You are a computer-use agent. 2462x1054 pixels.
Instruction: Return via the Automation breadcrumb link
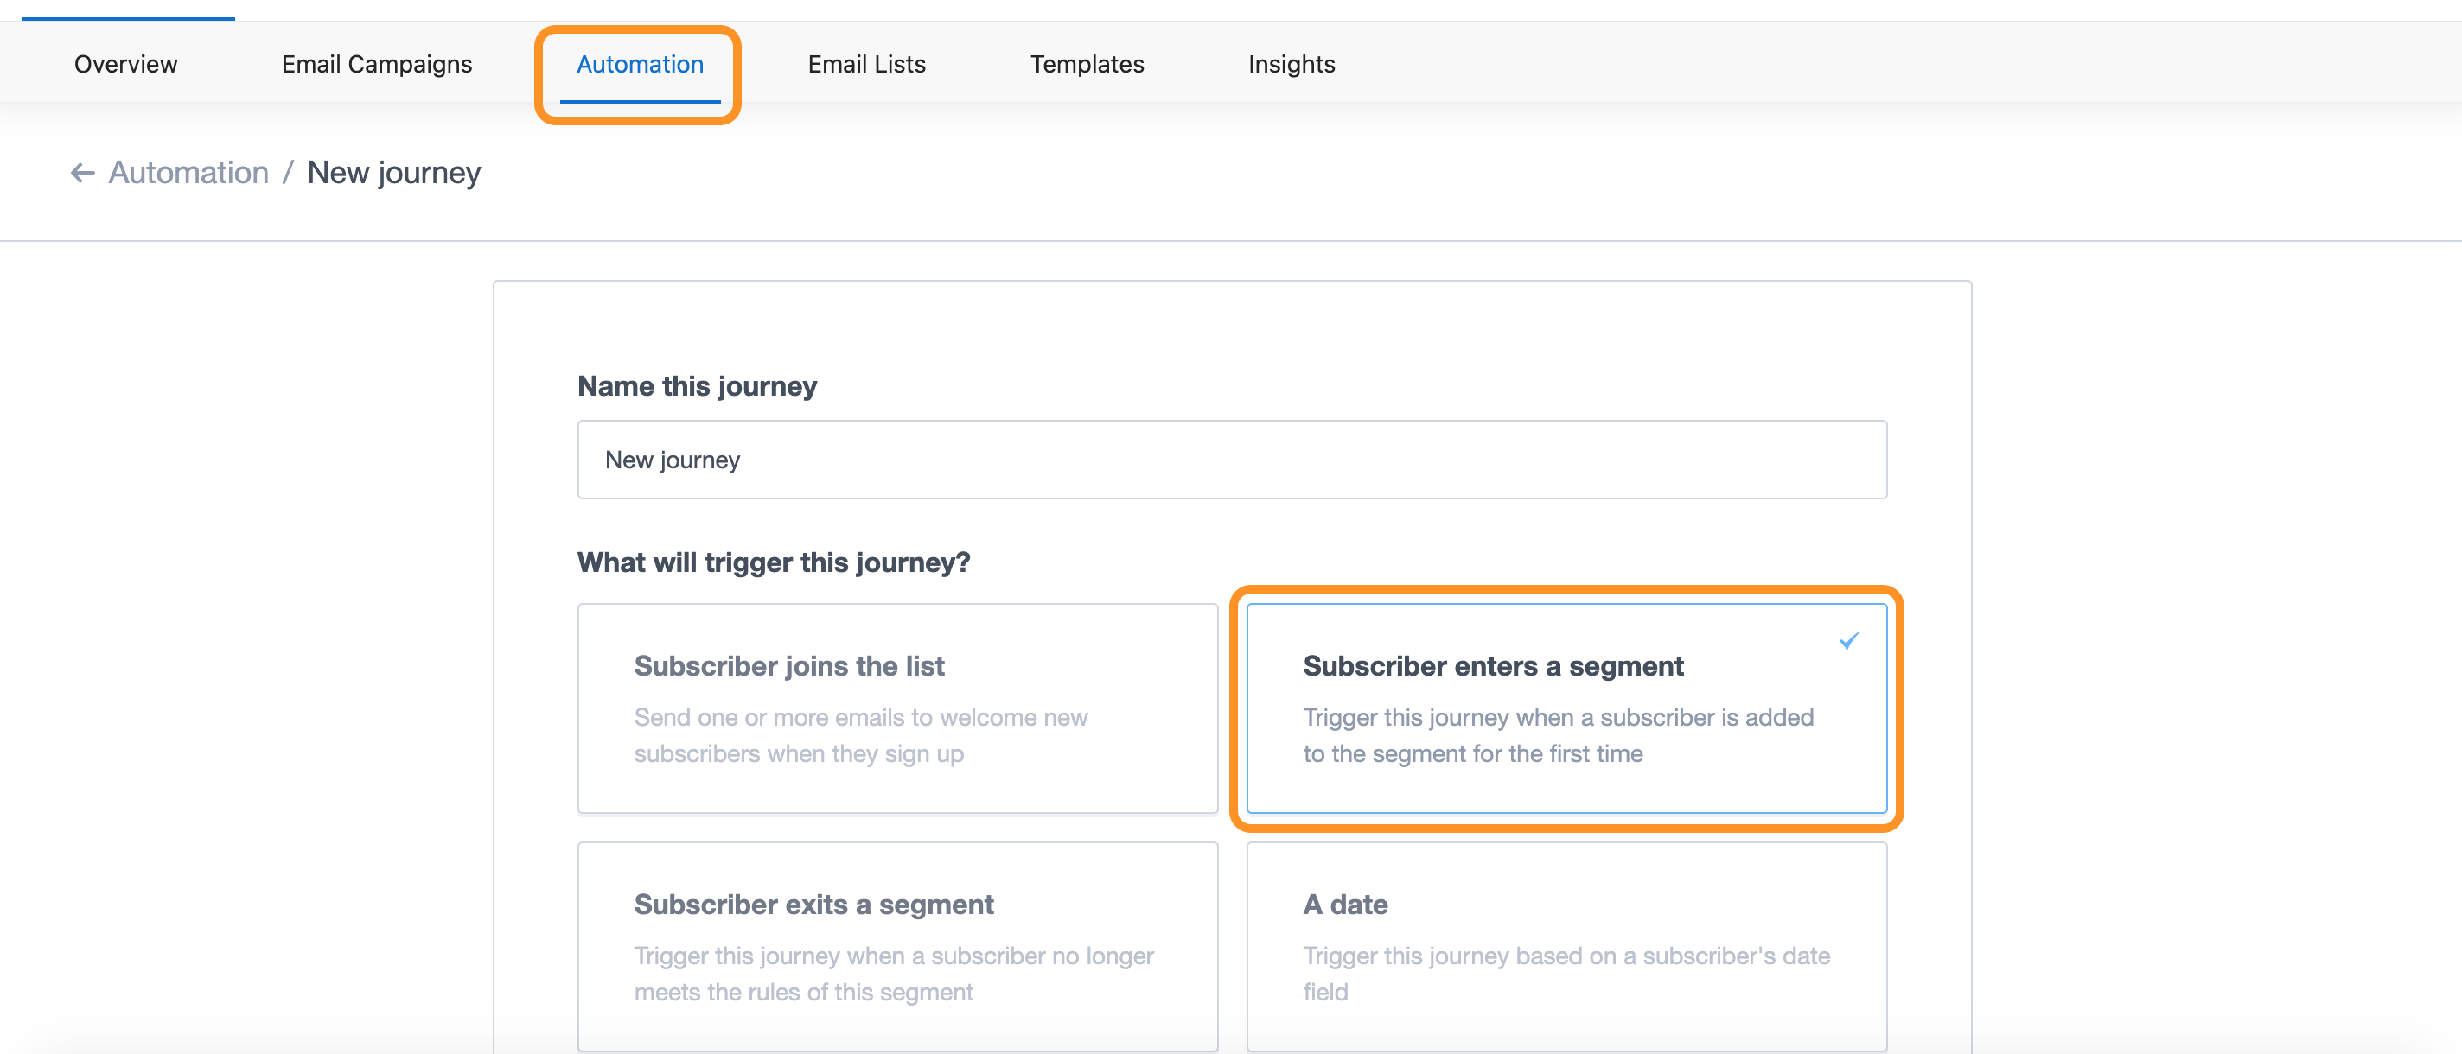coord(188,173)
